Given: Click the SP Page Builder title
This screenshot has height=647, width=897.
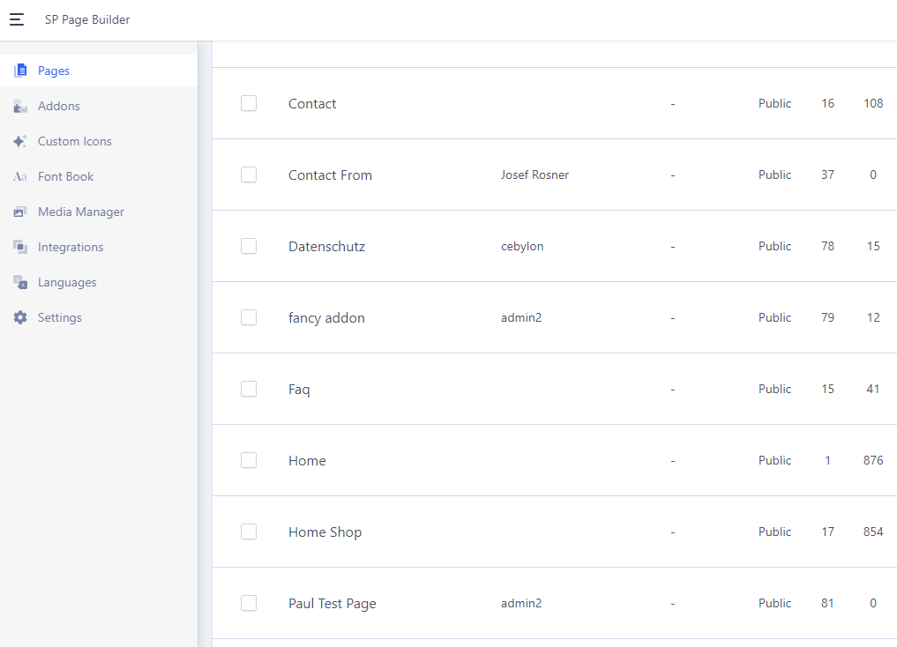Looking at the screenshot, I should coord(87,19).
